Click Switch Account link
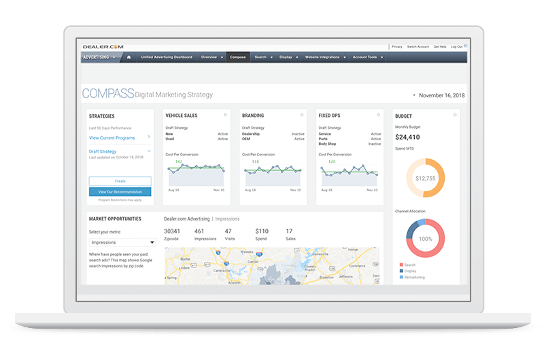Image resolution: width=544 pixels, height=362 pixels. click(418, 46)
